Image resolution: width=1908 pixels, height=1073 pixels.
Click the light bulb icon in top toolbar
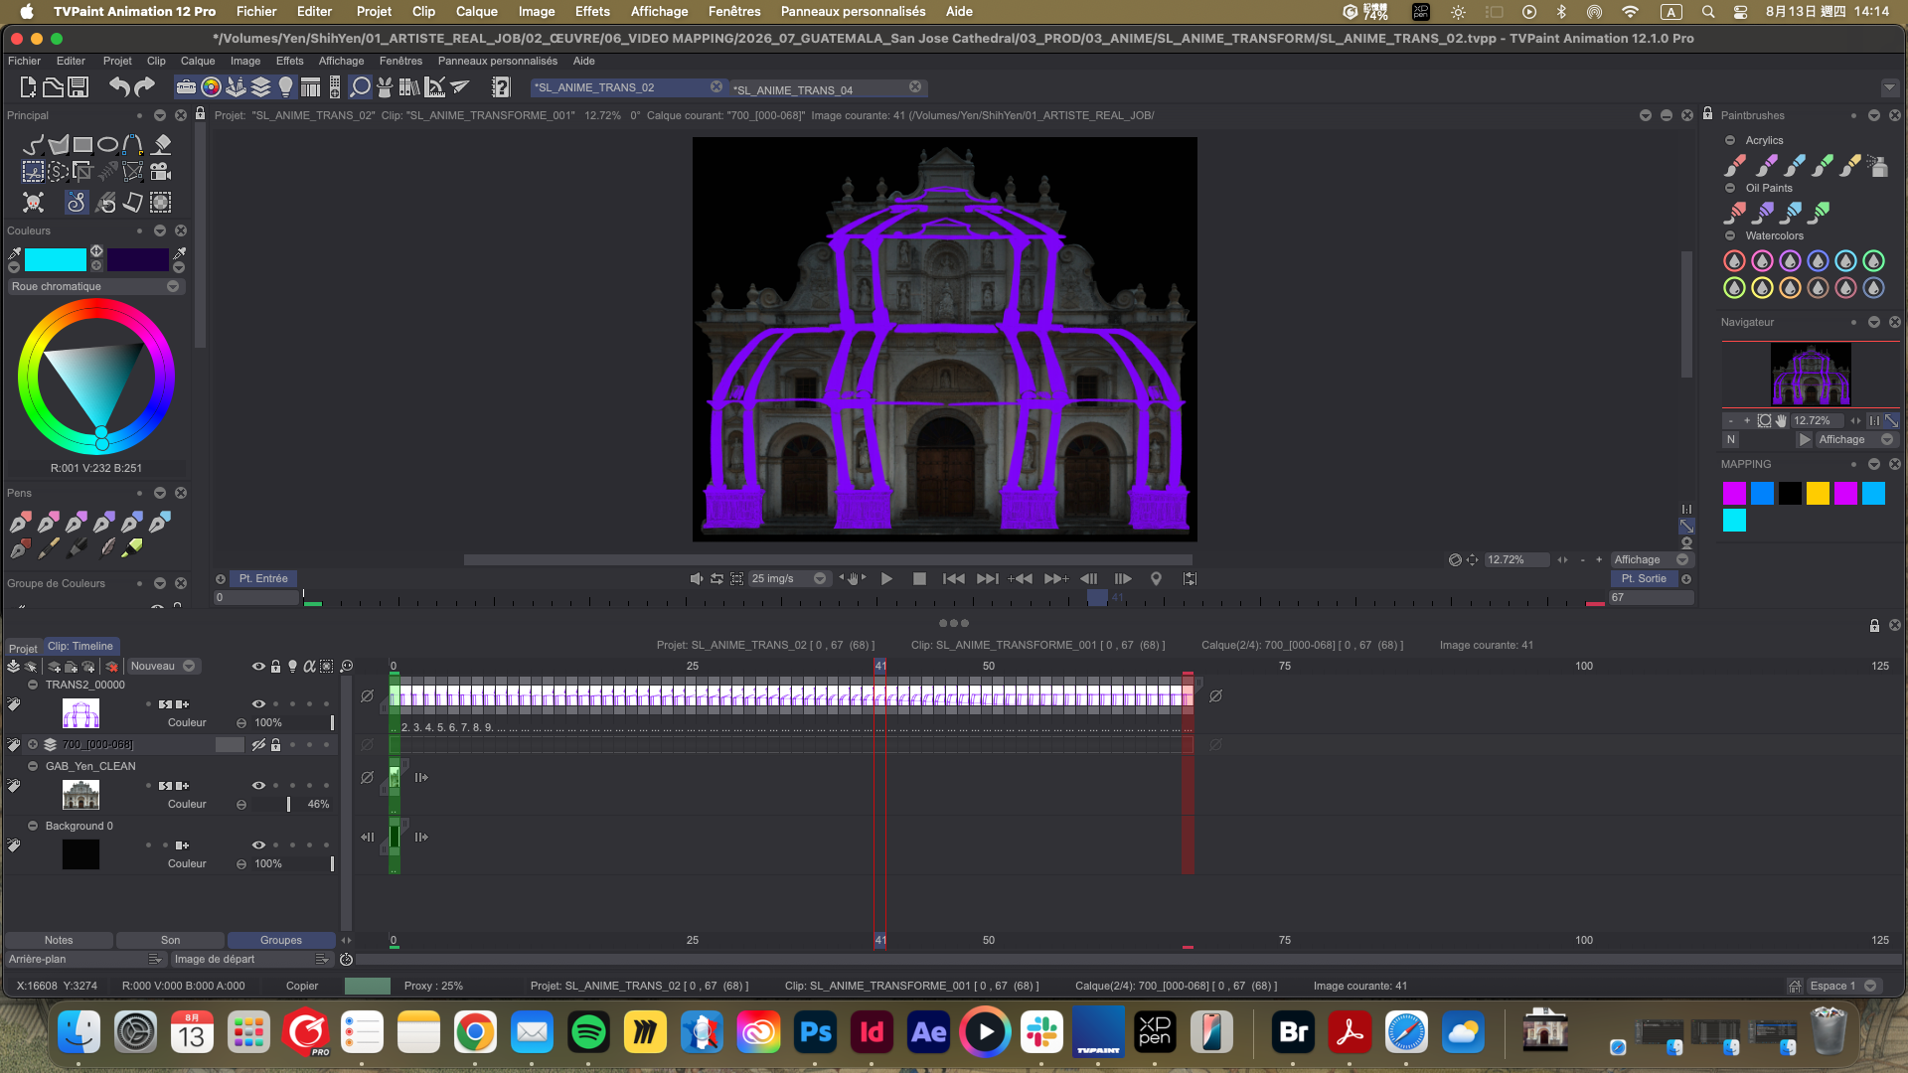point(286,87)
